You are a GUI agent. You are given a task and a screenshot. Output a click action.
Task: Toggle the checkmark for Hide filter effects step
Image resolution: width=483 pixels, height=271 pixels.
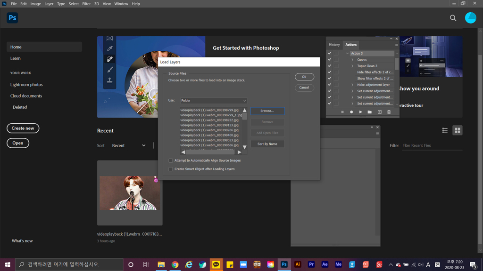(x=329, y=72)
